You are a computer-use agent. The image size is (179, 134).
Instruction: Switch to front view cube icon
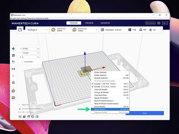24,116
